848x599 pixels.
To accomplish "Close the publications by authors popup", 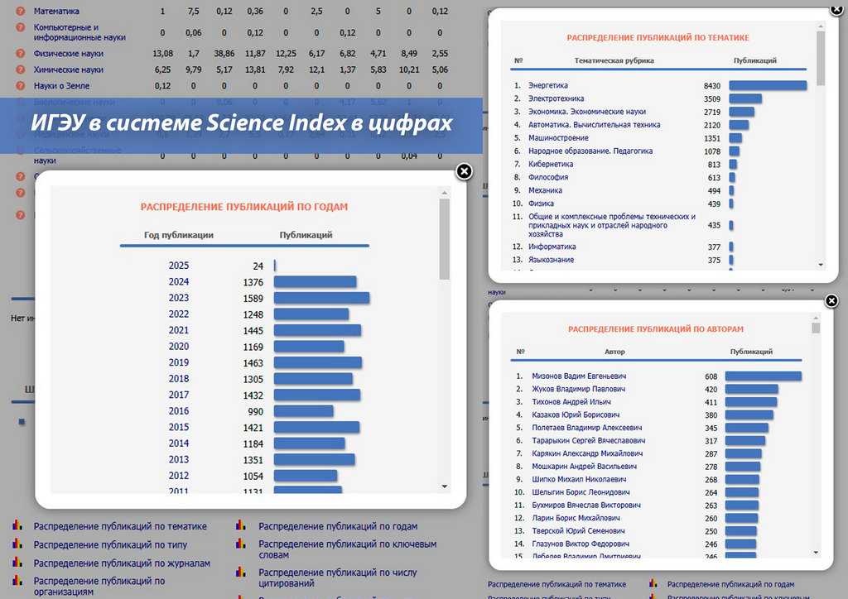I will (832, 300).
